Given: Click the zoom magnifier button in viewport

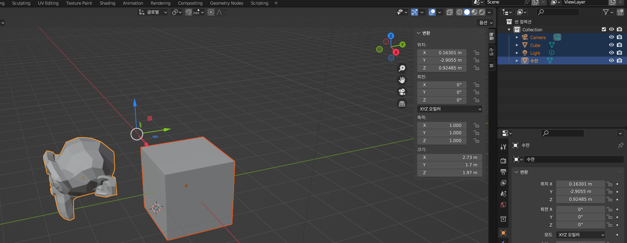Looking at the screenshot, I should (402, 68).
